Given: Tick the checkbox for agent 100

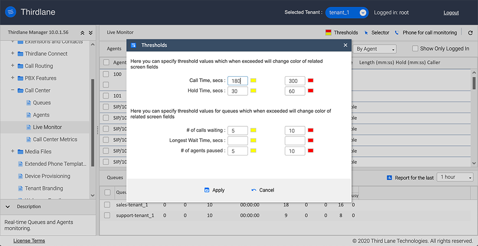Looking at the screenshot, I should point(106,74).
